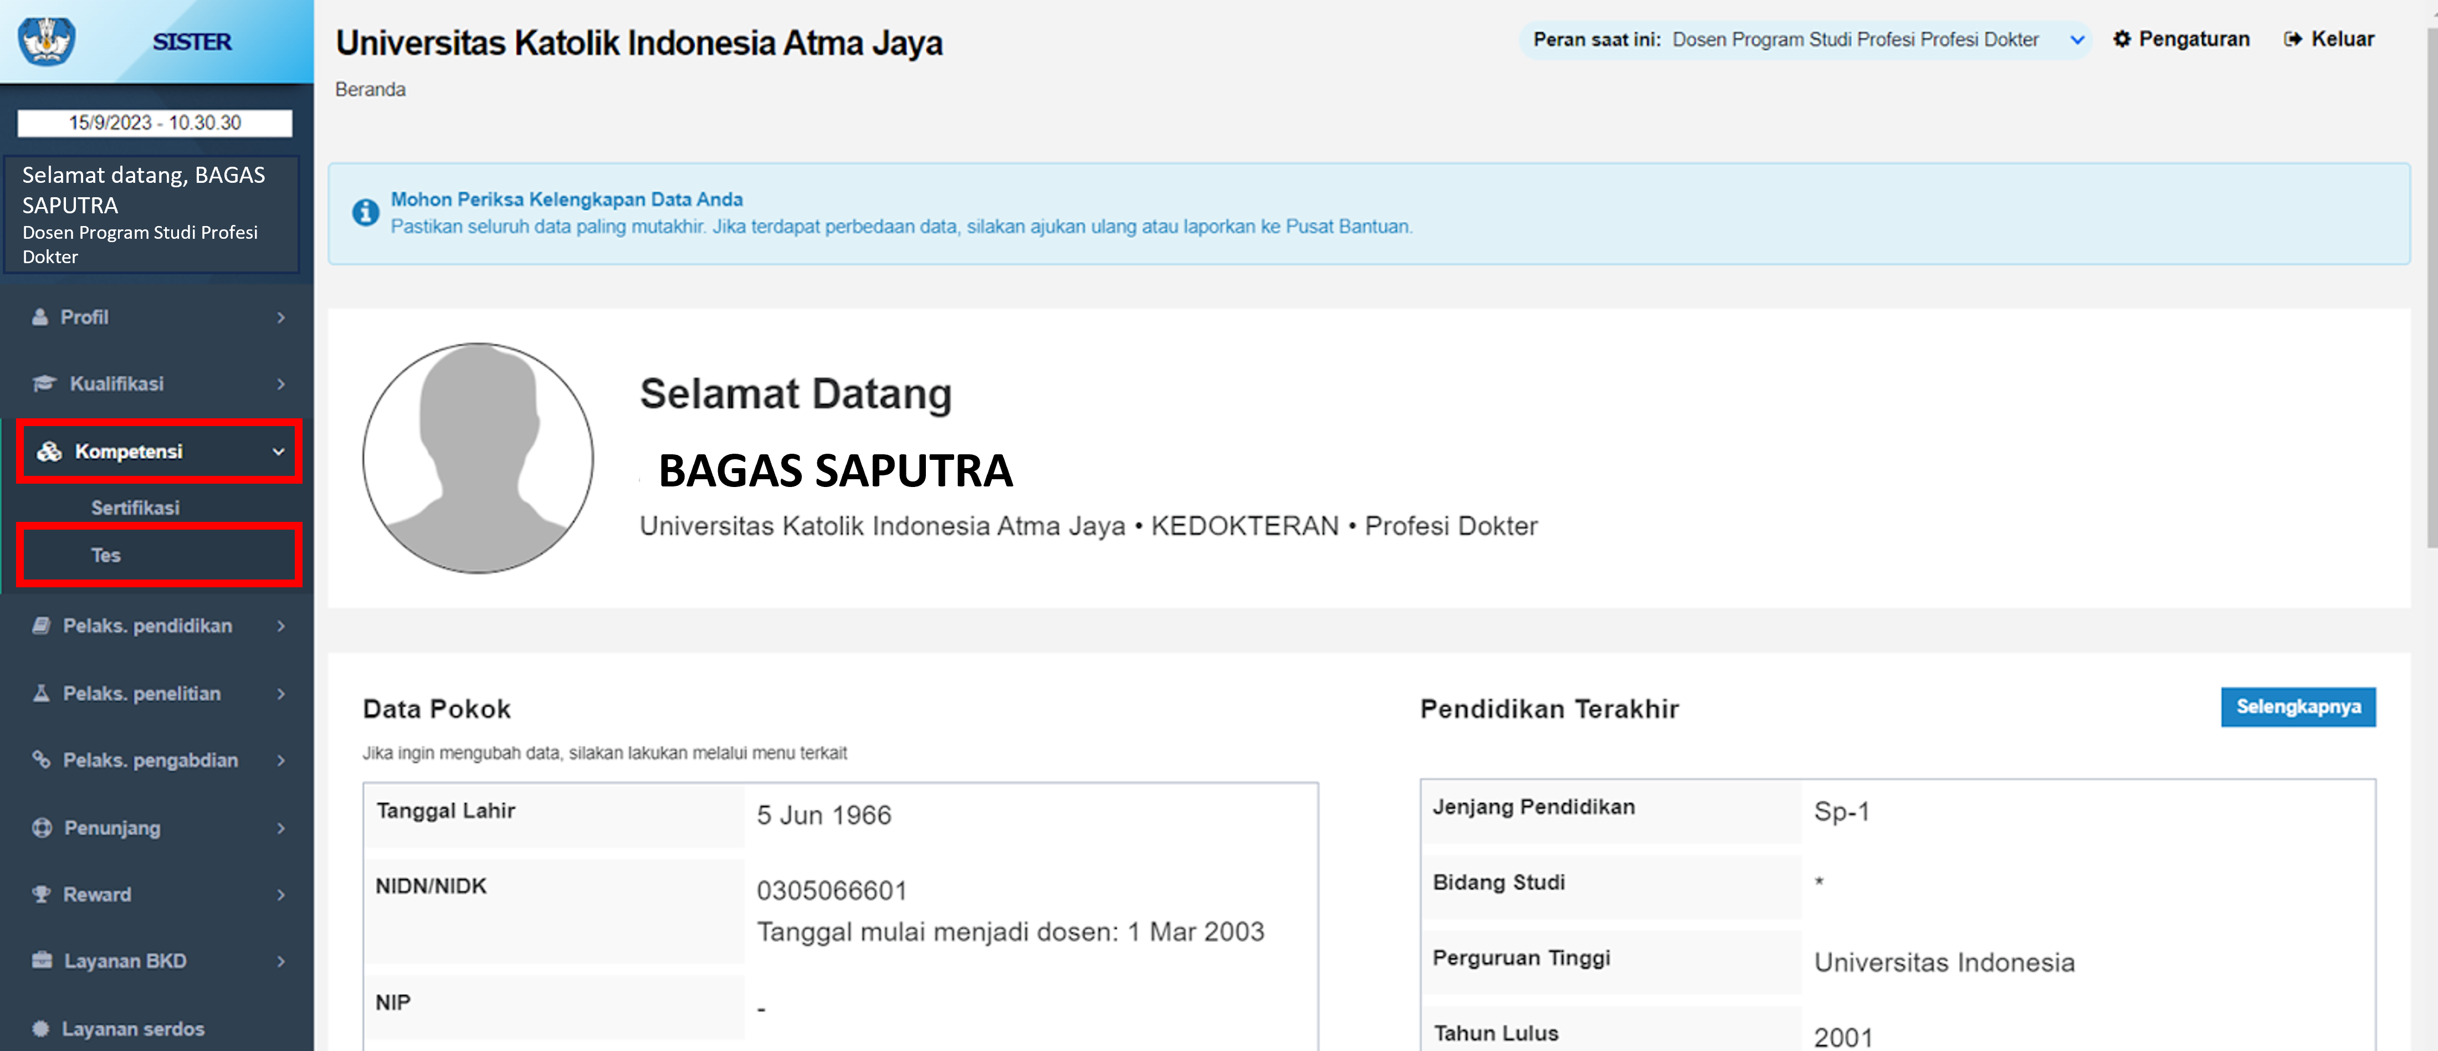Click the Reward trophy icon
The image size is (2438, 1051).
[x=40, y=894]
